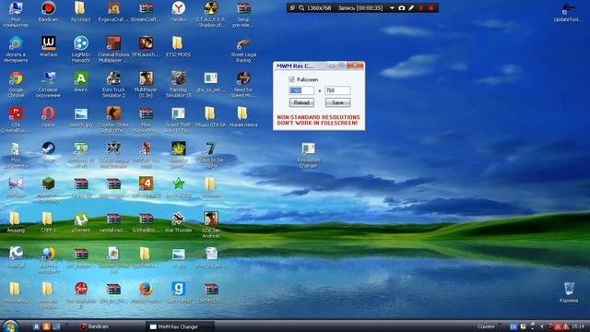
Task: Open the Criminal Russia Multiplayer shortcut
Action: tap(113, 49)
